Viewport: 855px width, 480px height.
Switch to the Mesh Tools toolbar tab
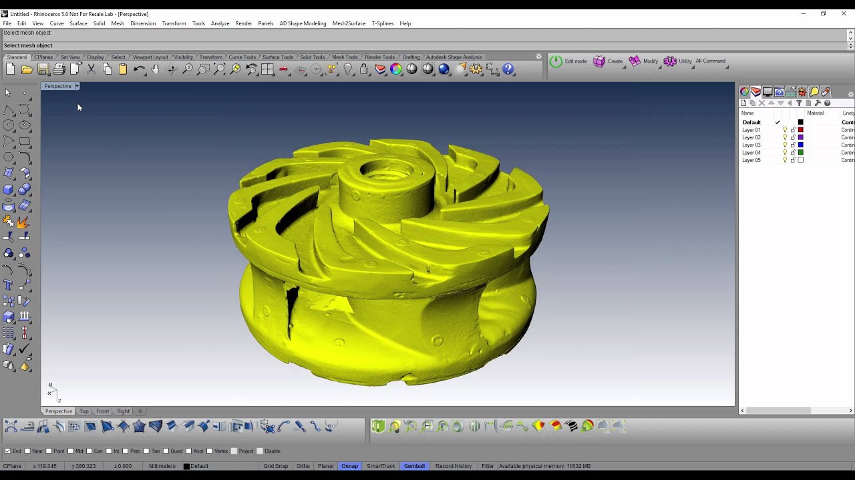(x=345, y=57)
